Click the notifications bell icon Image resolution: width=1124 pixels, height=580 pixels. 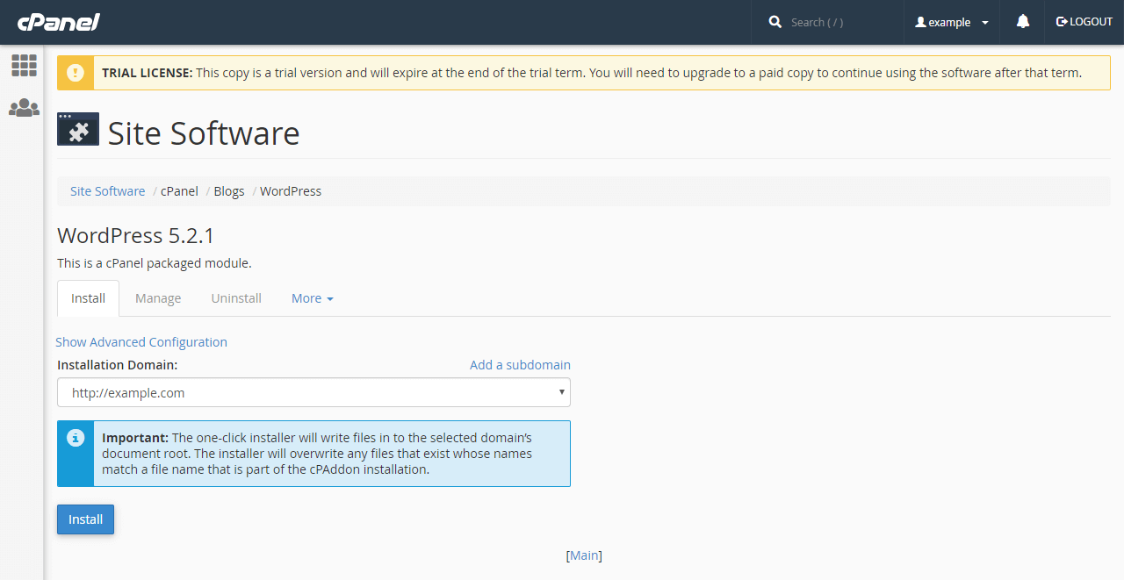(x=1022, y=22)
